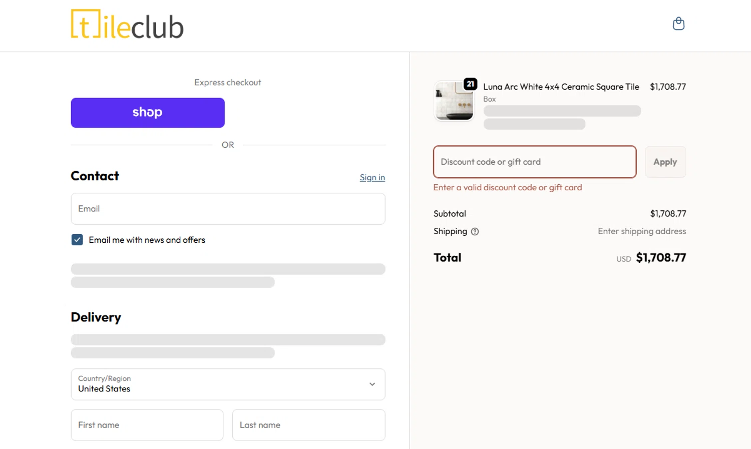
Task: Click the Apply discount button
Action: coord(665,162)
